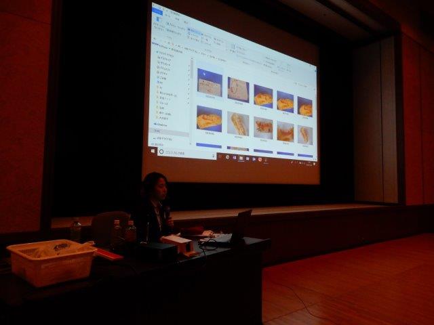Select the red dental arch thumbnail on gray

pos(285,132)
